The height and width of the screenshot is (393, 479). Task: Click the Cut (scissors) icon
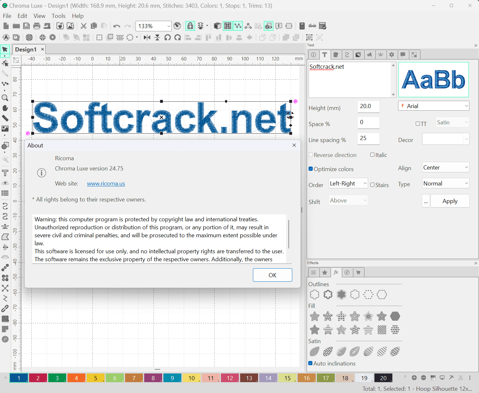[x=83, y=26]
